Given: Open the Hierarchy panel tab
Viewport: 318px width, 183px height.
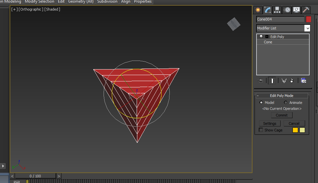Looking at the screenshot, I should (277, 10).
